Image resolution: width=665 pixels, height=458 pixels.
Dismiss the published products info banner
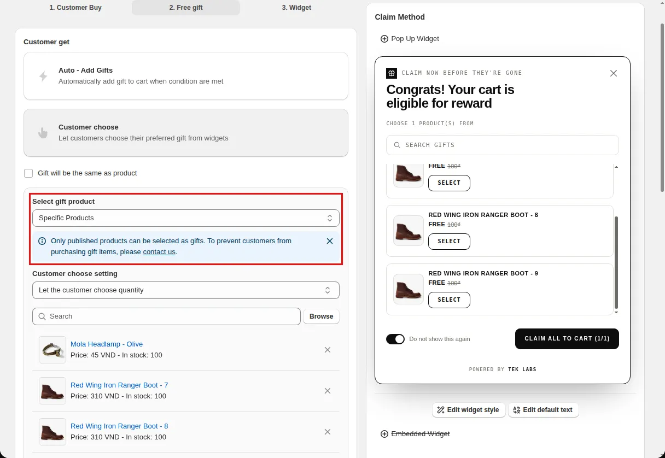(x=330, y=241)
